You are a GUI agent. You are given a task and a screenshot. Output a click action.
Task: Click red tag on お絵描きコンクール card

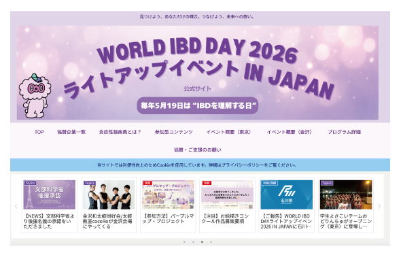pyautogui.click(x=207, y=183)
